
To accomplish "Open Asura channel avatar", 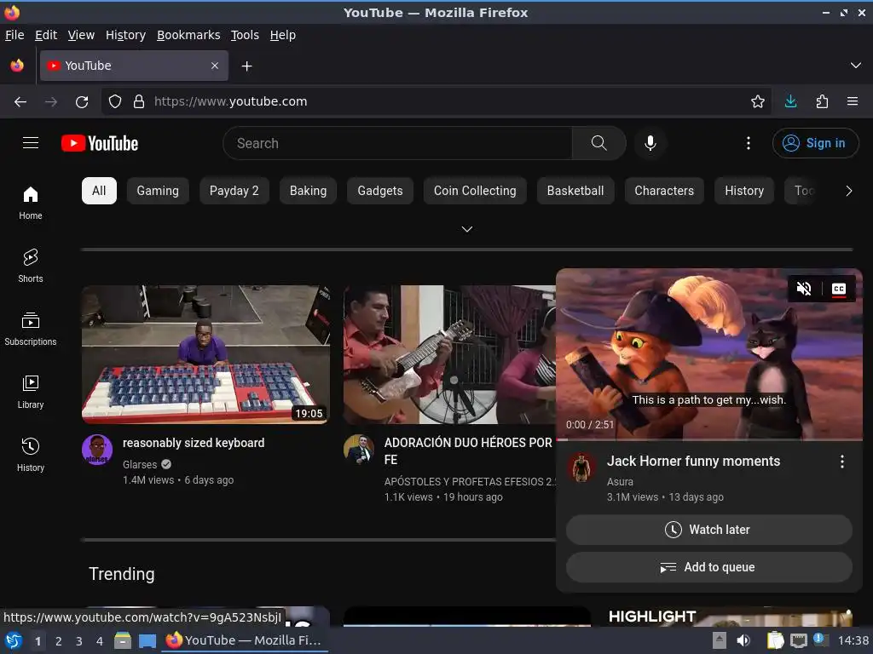I will 581,468.
